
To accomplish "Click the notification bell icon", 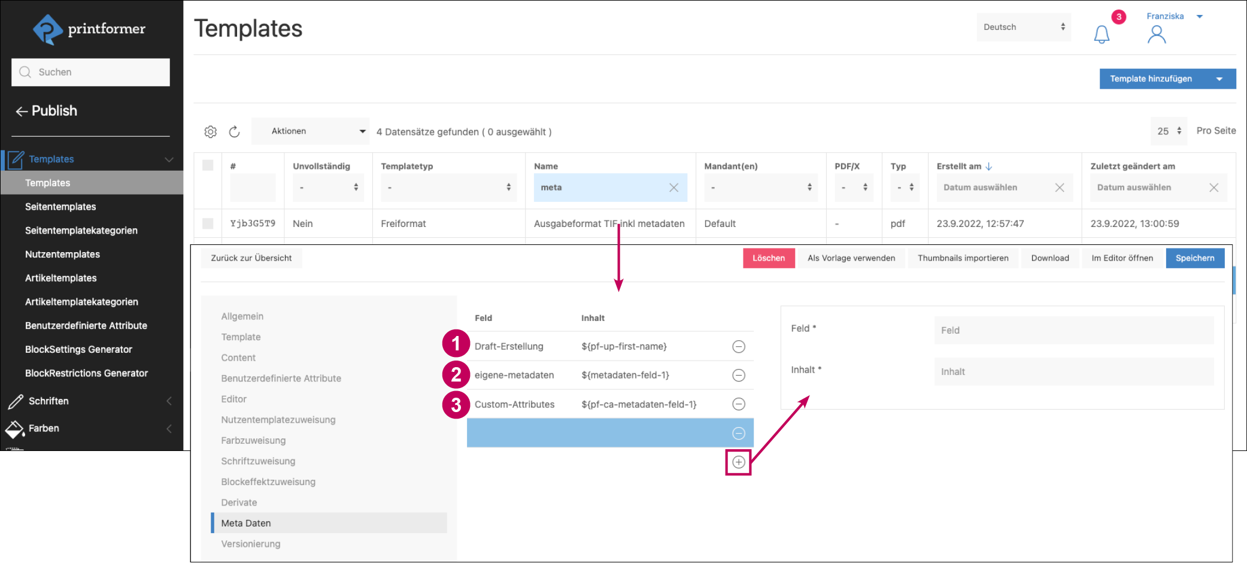I will point(1101,34).
